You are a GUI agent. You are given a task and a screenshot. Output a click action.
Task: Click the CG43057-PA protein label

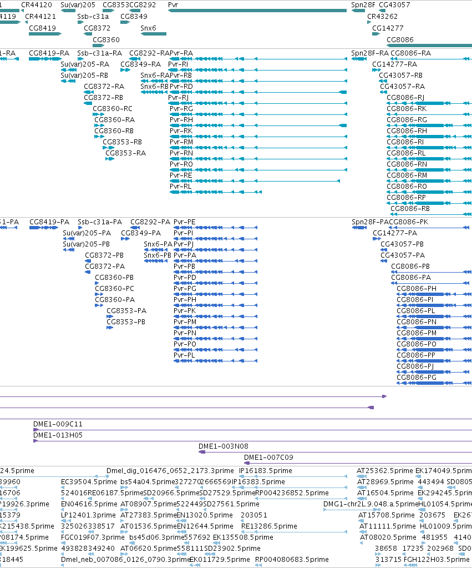point(403,255)
